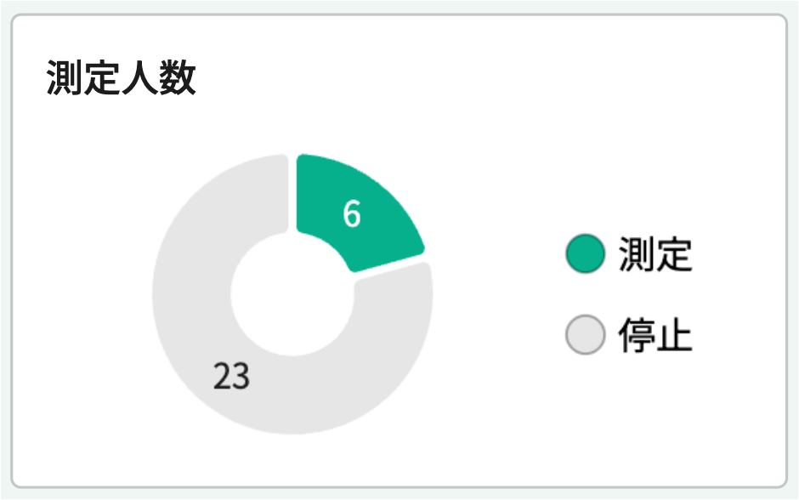
Task: Toggle 測定 series via green legend circle
Action: coord(585,255)
